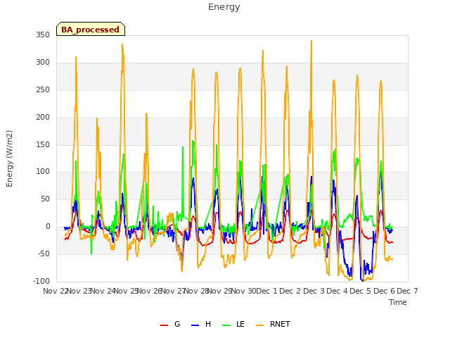The image size is (450, 338).
Task: Click the Dec 5 x-axis label
Action: tap(361, 291)
